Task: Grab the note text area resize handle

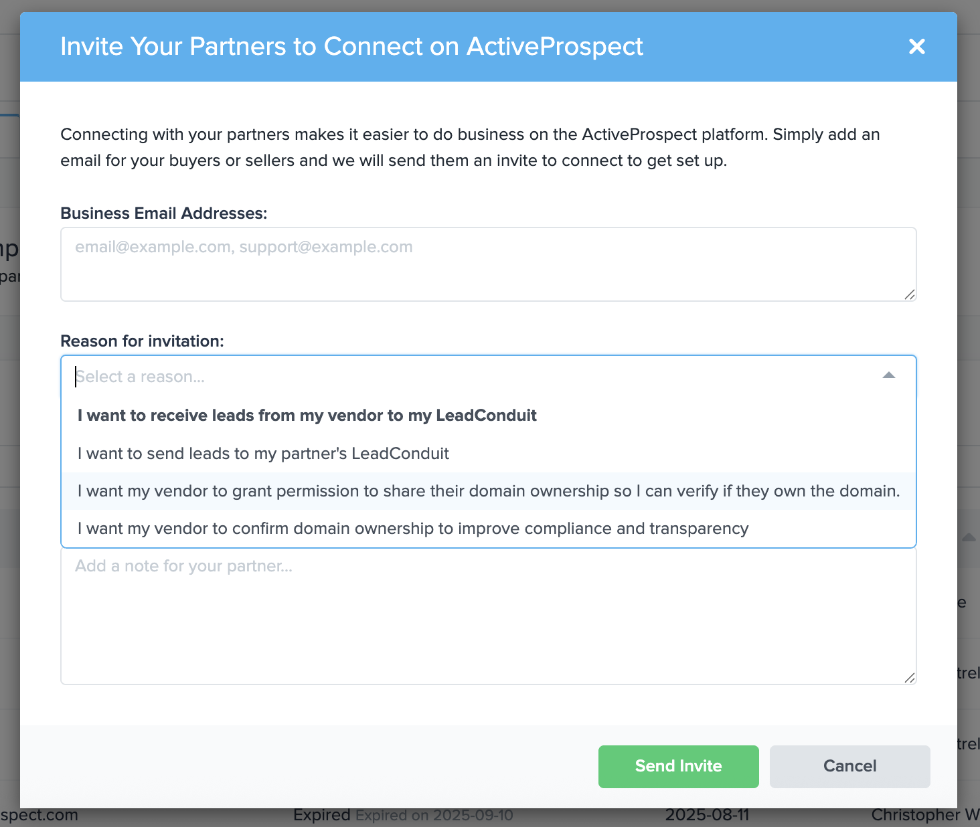Action: pyautogui.click(x=909, y=678)
